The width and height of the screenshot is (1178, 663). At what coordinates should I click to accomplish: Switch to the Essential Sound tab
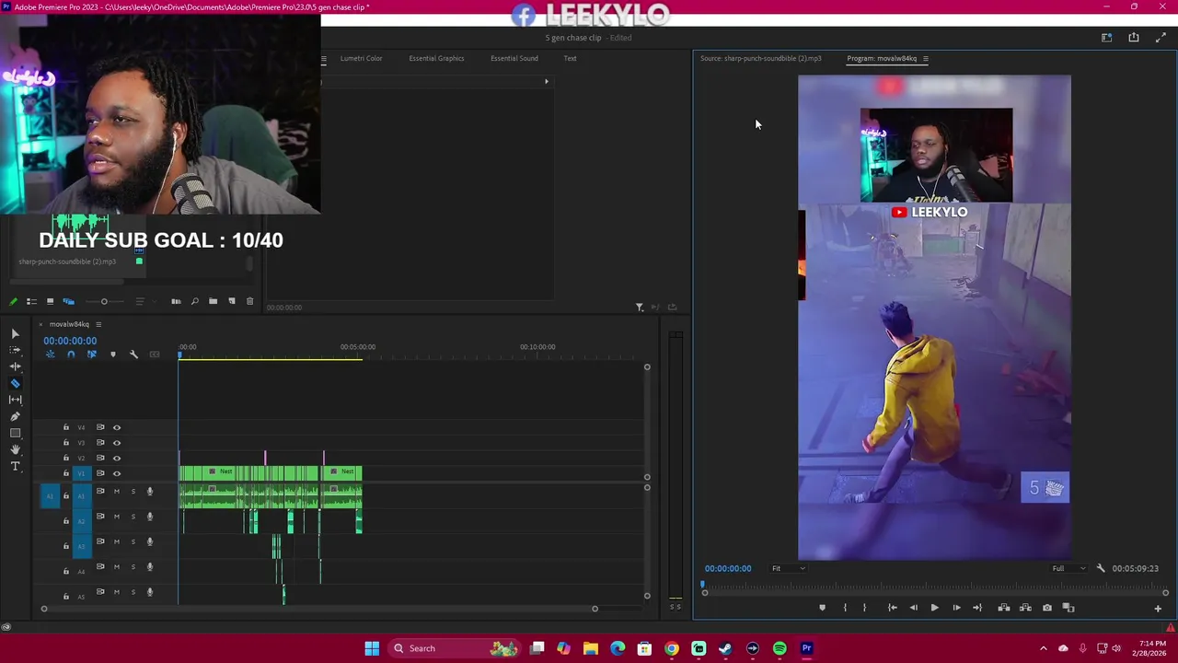[514, 59]
